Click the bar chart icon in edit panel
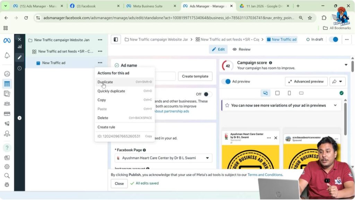 coord(19,46)
